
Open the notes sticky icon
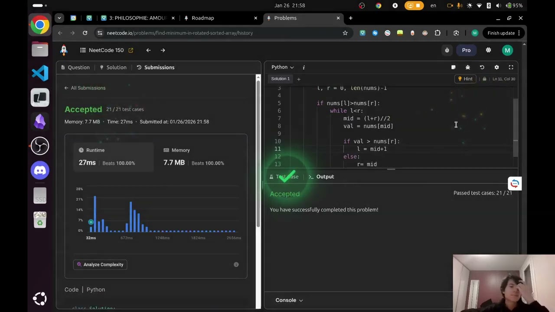click(x=454, y=67)
